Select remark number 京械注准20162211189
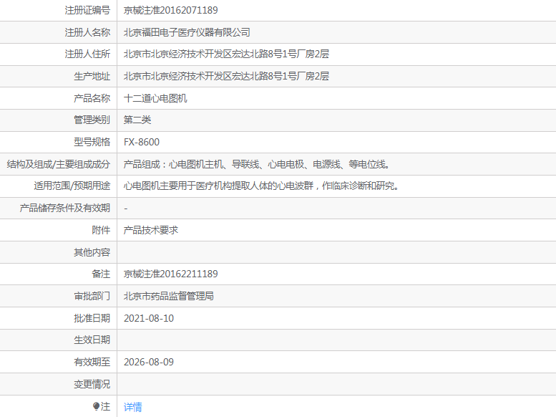556x417 pixels. click(170, 274)
